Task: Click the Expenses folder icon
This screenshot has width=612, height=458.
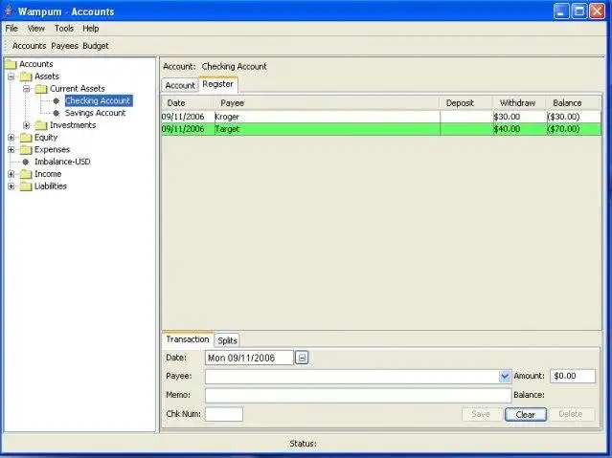Action: [x=26, y=150]
